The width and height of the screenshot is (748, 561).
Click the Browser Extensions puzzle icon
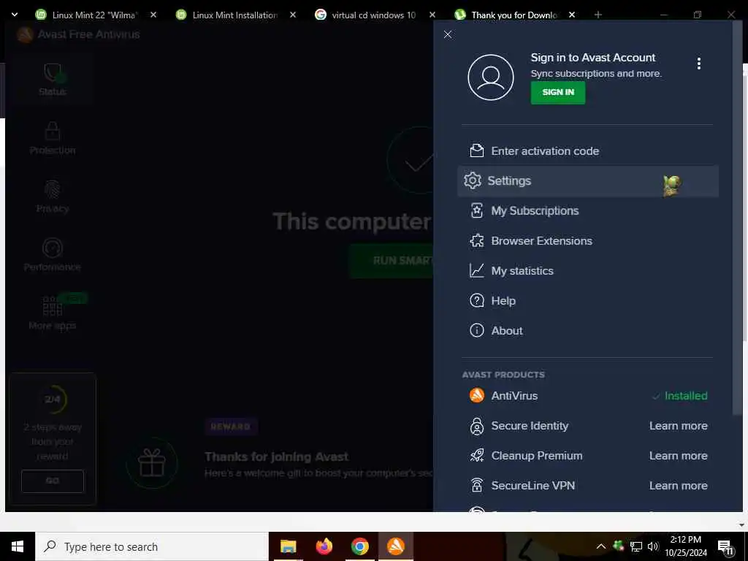[x=476, y=240]
